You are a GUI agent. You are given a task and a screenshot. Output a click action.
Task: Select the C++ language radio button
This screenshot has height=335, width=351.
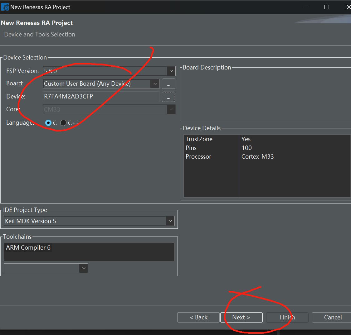click(63, 123)
